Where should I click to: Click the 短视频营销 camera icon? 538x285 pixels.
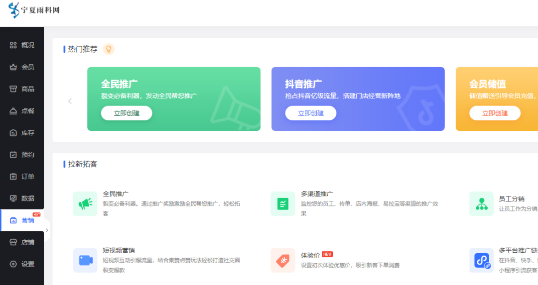[85, 260]
